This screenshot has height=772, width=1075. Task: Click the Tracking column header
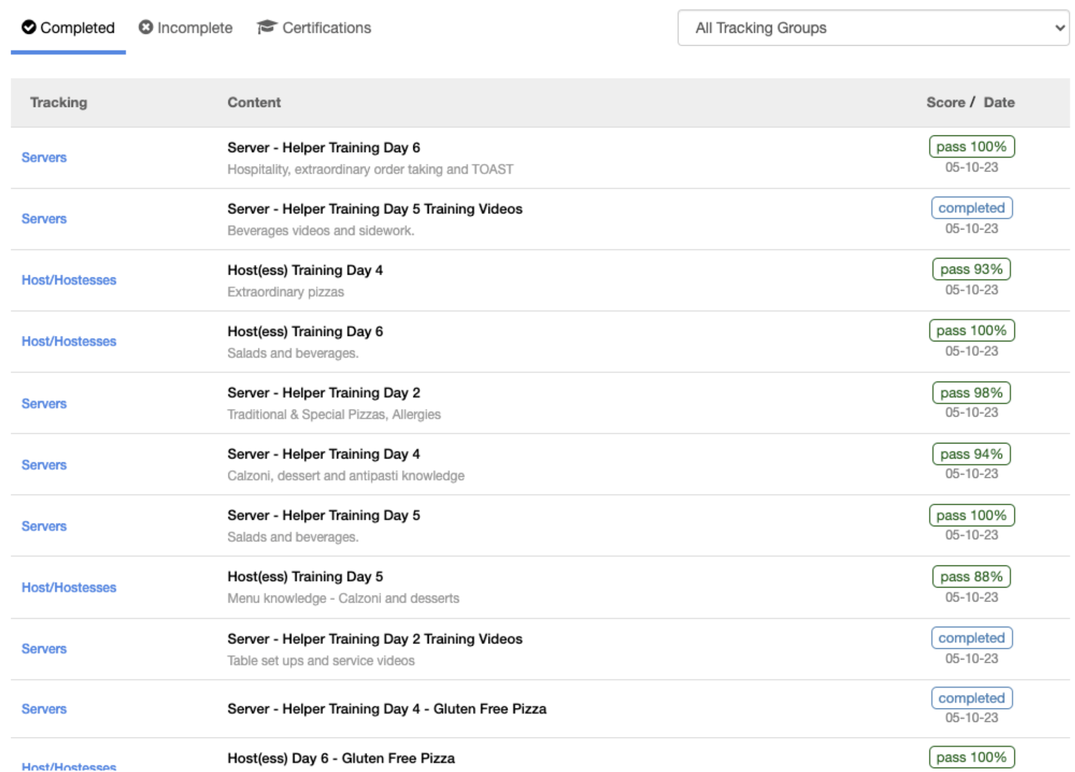(x=58, y=102)
